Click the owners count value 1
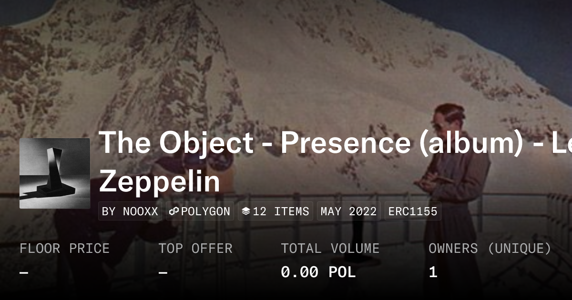 433,272
